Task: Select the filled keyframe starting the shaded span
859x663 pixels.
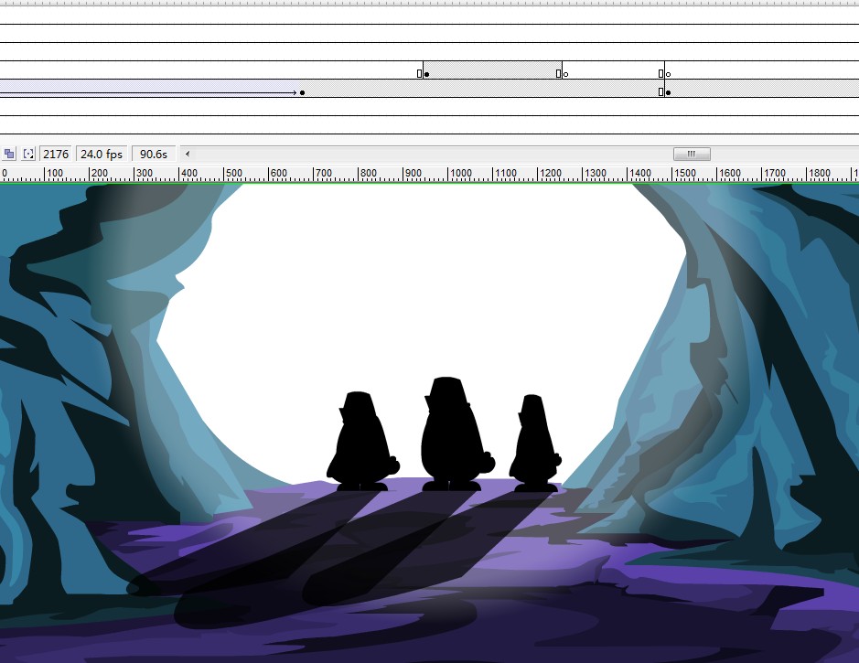Action: (x=426, y=74)
